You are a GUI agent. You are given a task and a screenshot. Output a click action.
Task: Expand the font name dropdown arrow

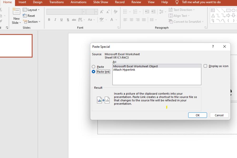pyautogui.click(x=84, y=12)
